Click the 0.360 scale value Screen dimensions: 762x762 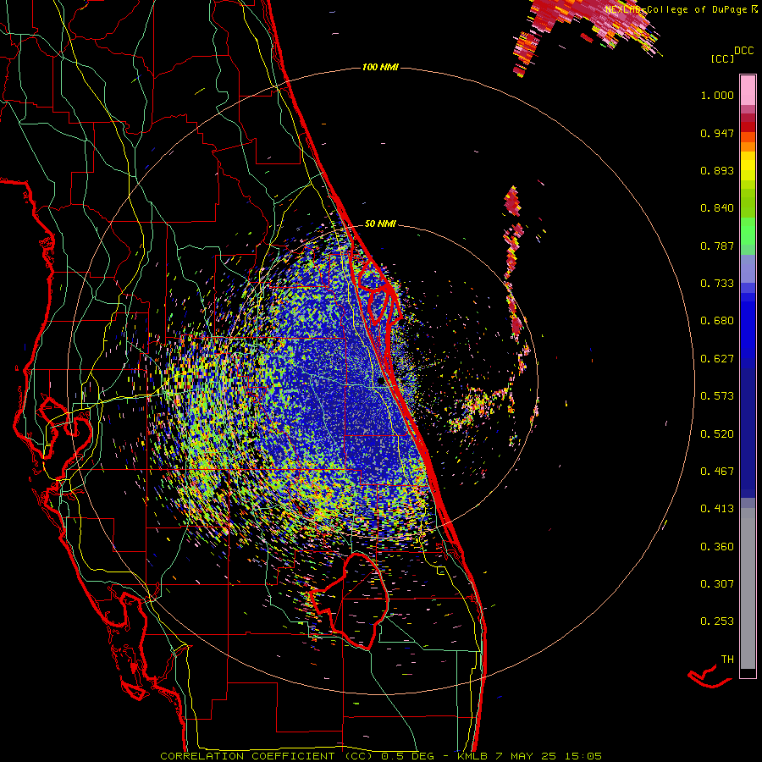[717, 547]
